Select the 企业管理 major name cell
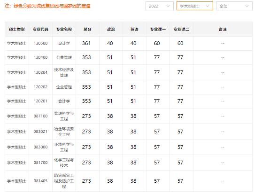Screen dimensions: 254x194 64,87
